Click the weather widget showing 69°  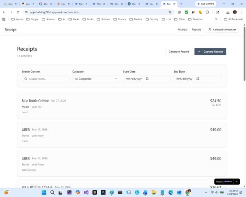point(7,192)
